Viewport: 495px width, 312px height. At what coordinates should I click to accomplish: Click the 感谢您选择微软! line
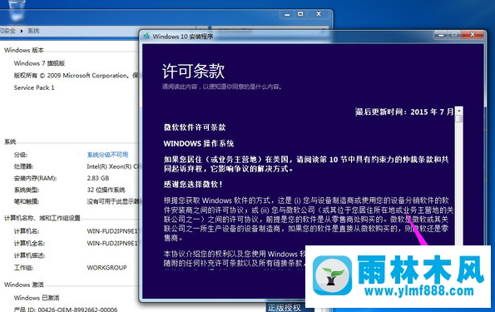click(x=193, y=184)
